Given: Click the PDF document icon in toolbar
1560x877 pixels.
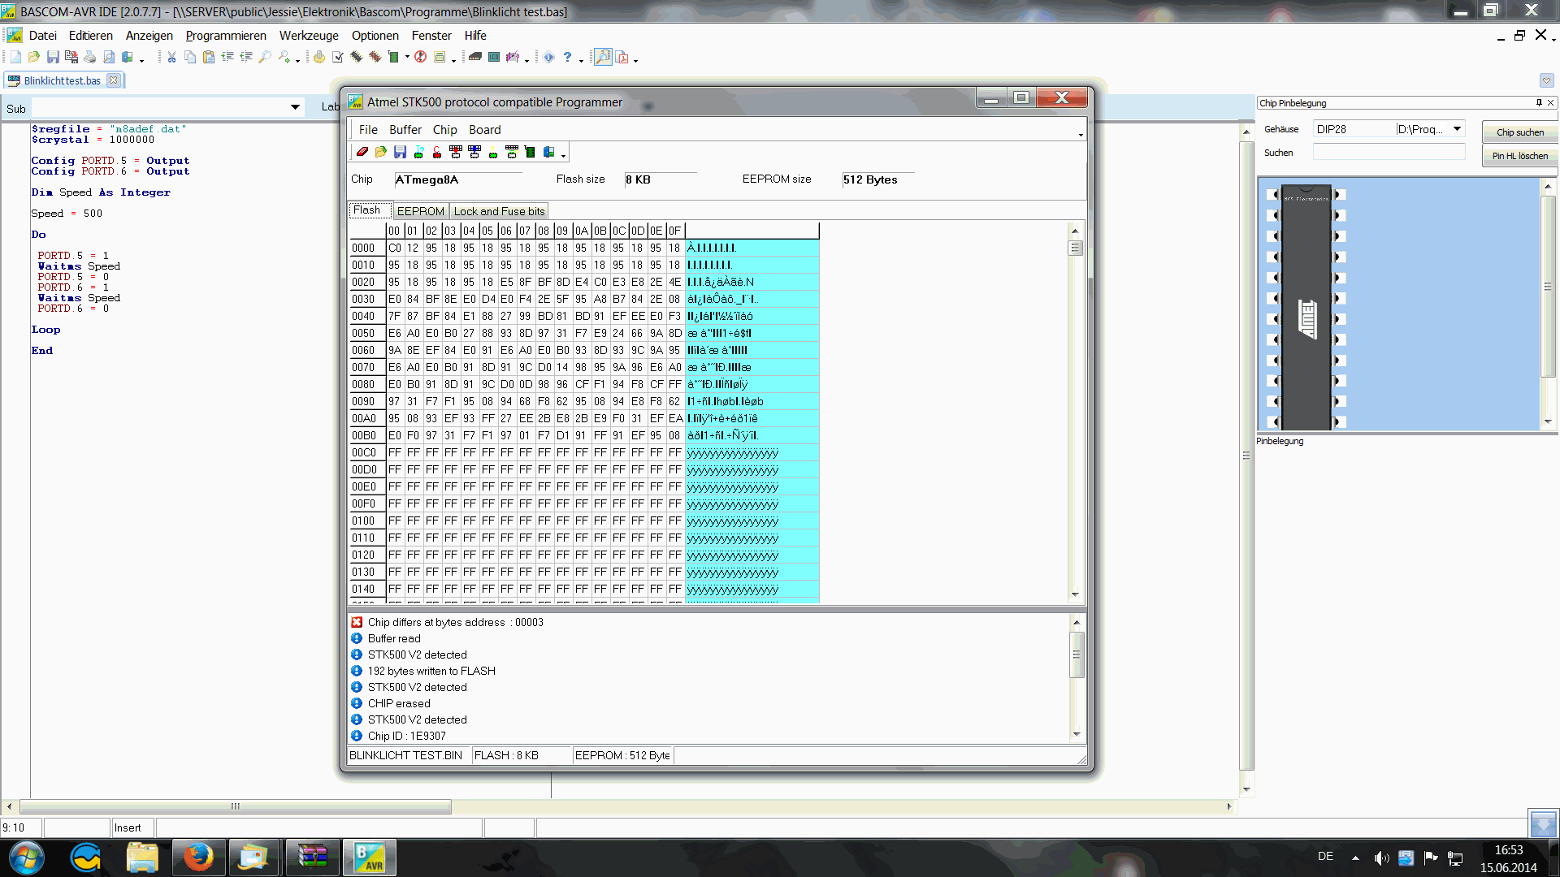Looking at the screenshot, I should pos(622,58).
